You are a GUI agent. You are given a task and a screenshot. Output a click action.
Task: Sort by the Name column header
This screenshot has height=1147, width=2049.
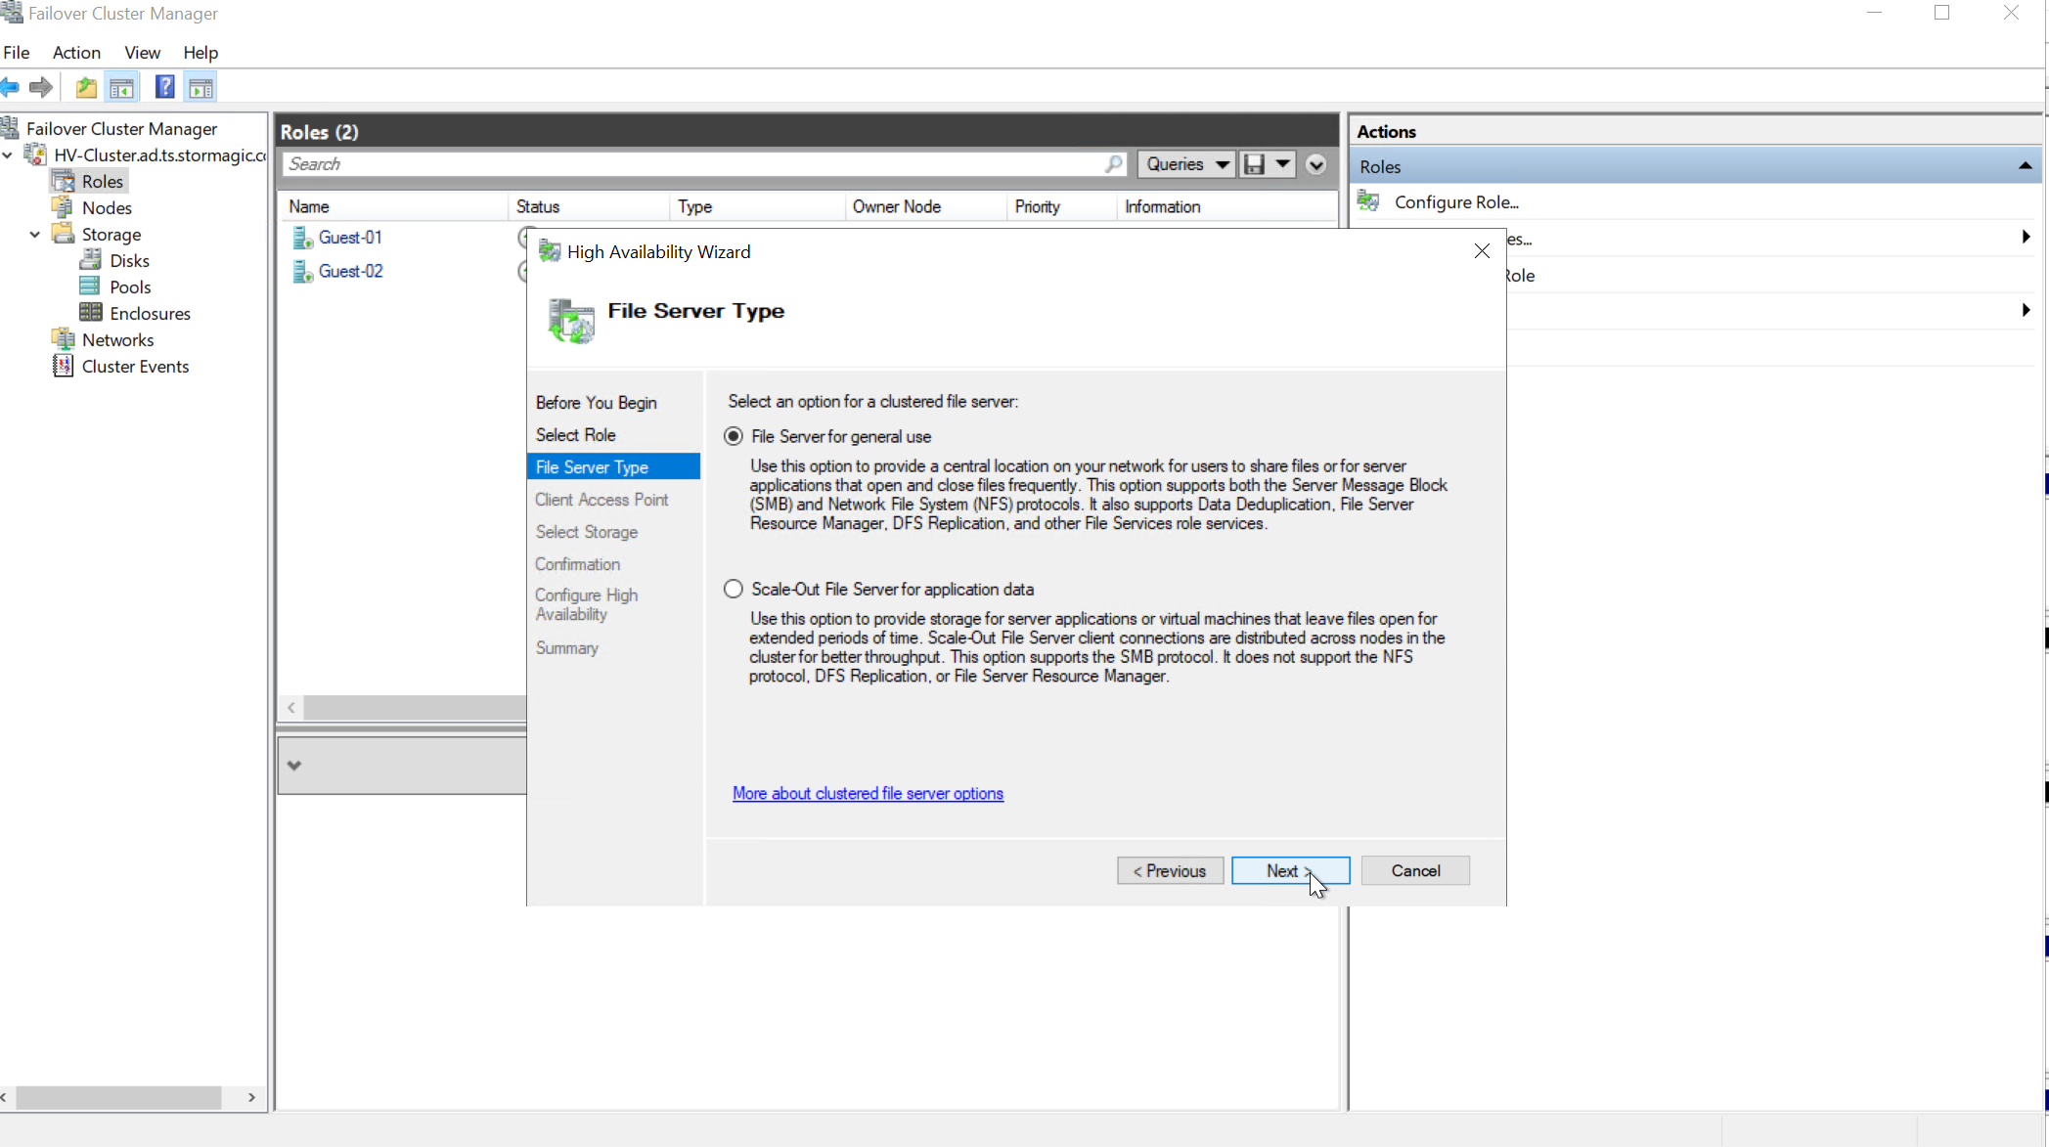[394, 206]
